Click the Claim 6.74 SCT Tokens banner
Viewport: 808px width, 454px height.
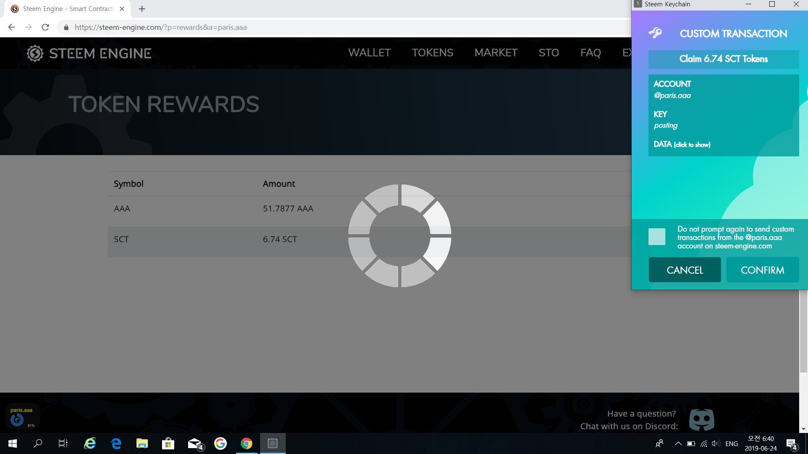pos(723,59)
